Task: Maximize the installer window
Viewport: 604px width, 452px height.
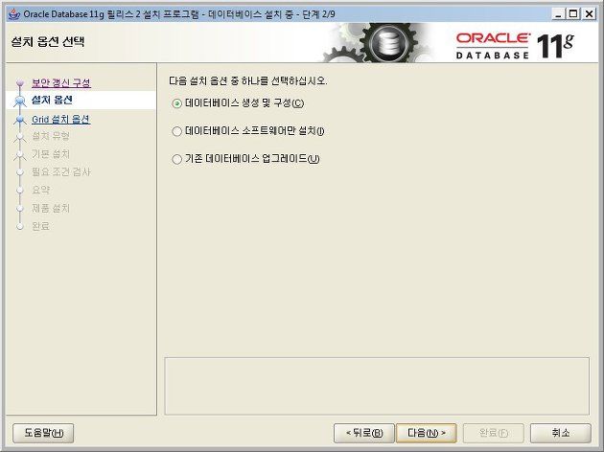Action: coord(573,14)
